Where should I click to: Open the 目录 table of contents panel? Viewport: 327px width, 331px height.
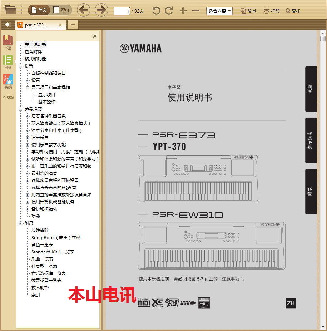[8, 62]
